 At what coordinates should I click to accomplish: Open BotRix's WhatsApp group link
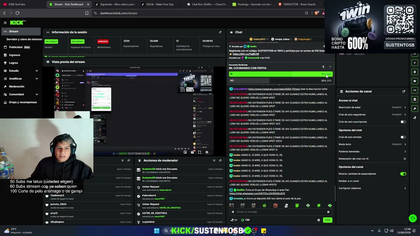(257, 193)
